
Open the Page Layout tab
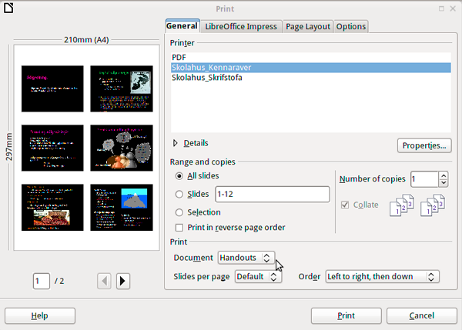(306, 27)
